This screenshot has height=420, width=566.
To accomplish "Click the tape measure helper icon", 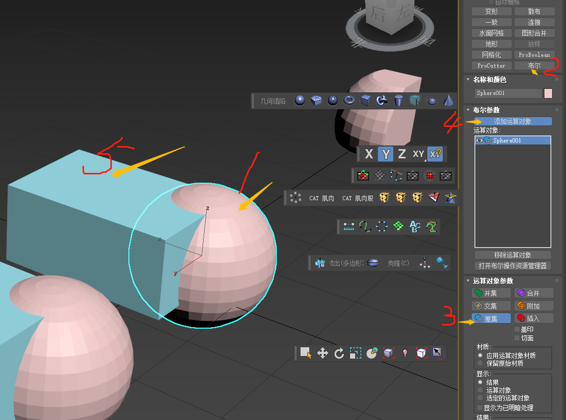I will pyautogui.click(x=349, y=227).
